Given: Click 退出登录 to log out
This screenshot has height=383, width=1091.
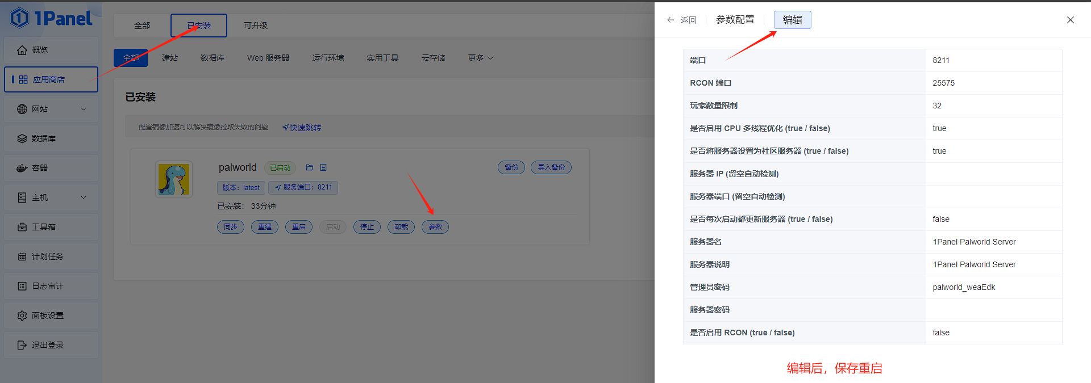Looking at the screenshot, I should 51,345.
